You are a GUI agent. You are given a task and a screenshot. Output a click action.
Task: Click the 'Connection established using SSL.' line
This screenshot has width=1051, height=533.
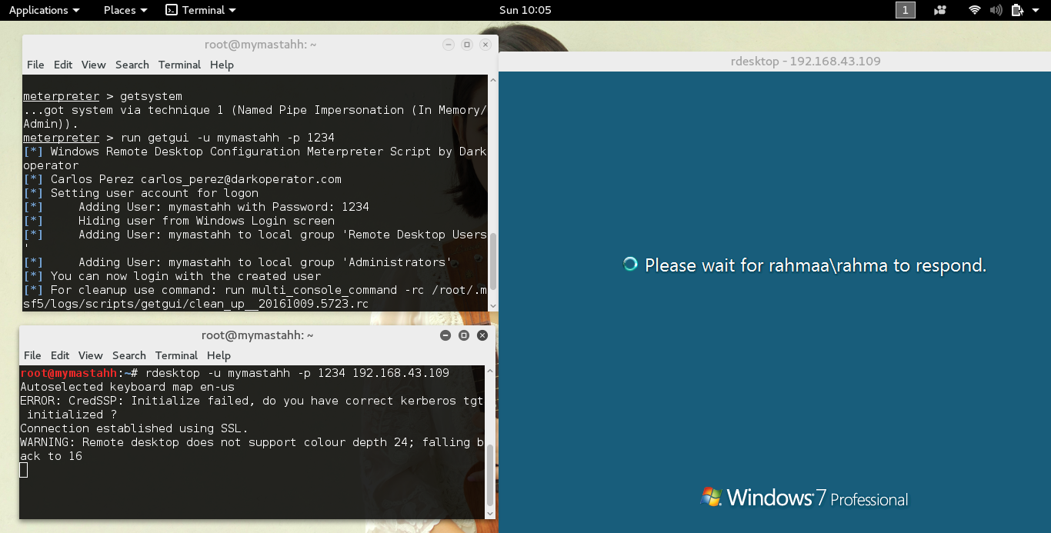134,428
